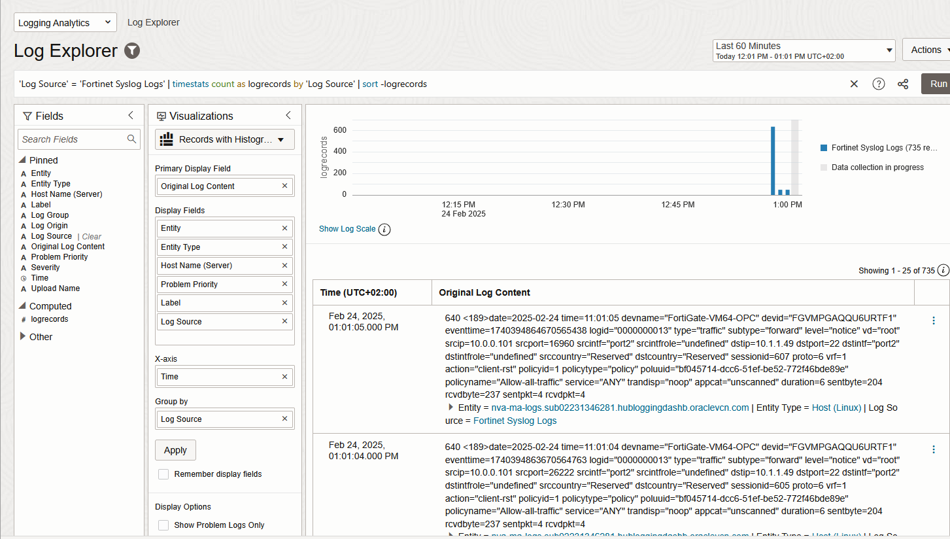Click the Apply button
950x539 pixels.
pyautogui.click(x=175, y=450)
